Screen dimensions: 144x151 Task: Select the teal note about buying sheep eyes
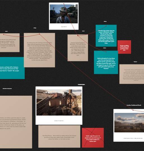pos(106,62)
